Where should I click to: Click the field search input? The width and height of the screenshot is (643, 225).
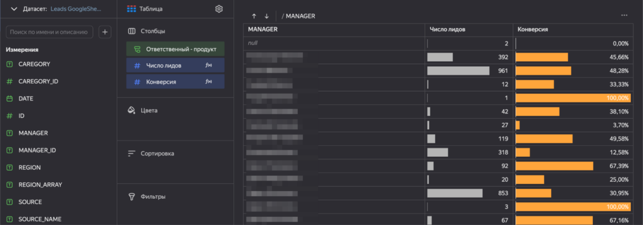click(x=49, y=32)
